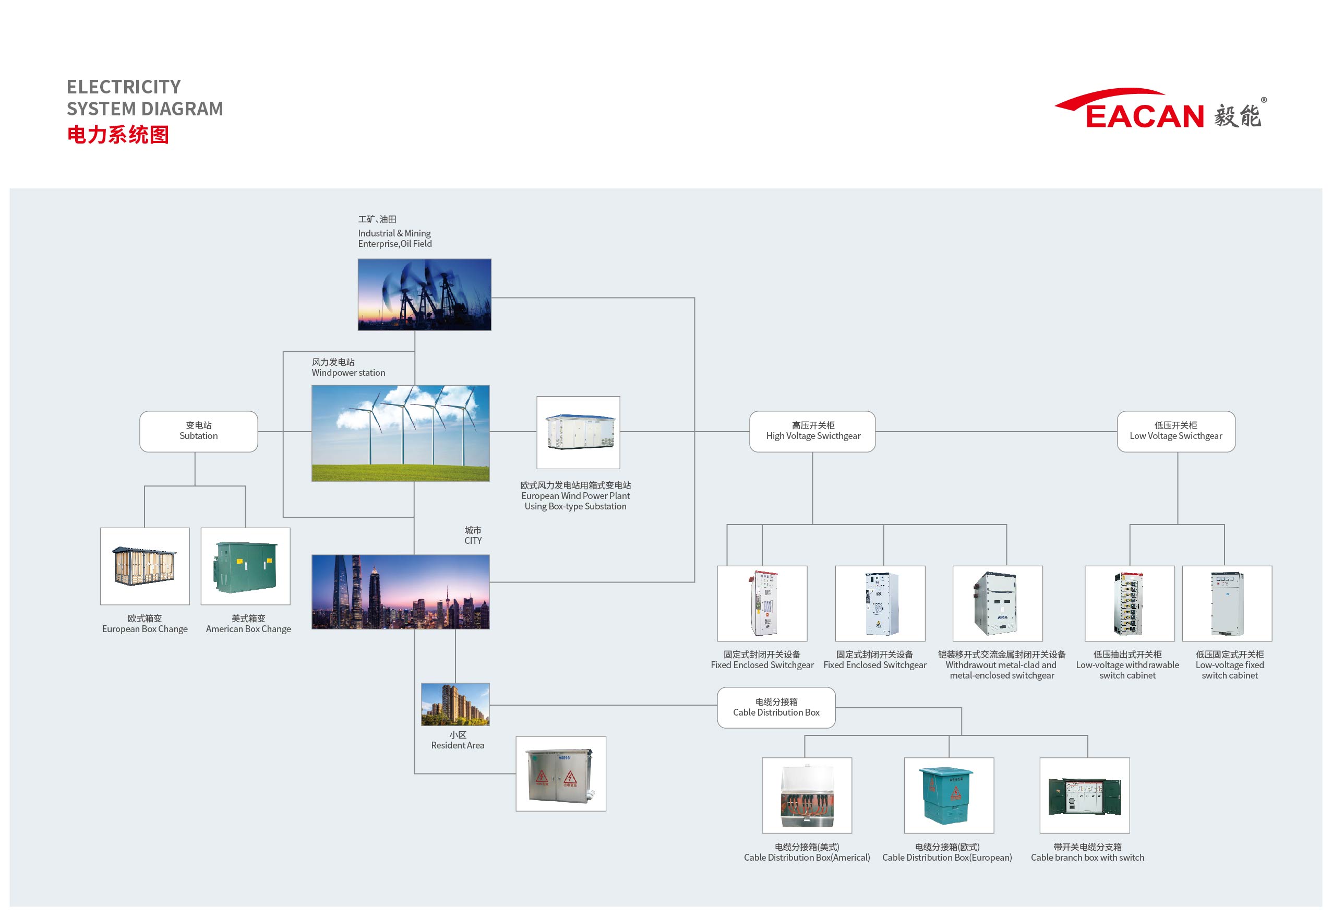Screen dimensions: 1332x916
Task: Click the city skyline photo
Action: tap(400, 592)
